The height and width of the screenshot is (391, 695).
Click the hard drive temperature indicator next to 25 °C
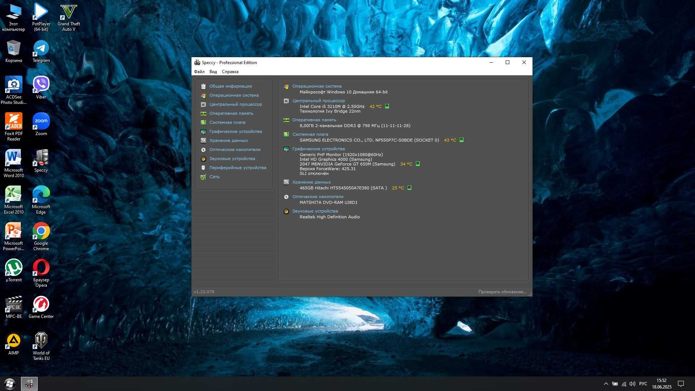pyautogui.click(x=409, y=188)
